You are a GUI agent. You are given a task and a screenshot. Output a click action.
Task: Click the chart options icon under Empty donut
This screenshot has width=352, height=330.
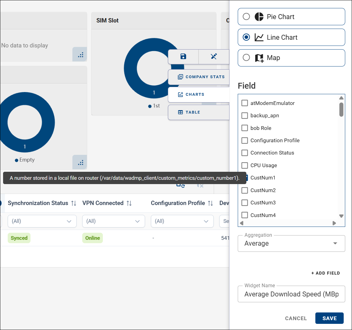pyautogui.click(x=80, y=163)
